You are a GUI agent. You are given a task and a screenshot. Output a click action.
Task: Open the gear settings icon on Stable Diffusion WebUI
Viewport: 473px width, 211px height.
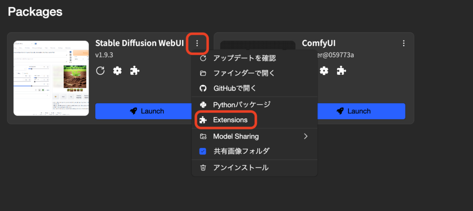point(117,71)
